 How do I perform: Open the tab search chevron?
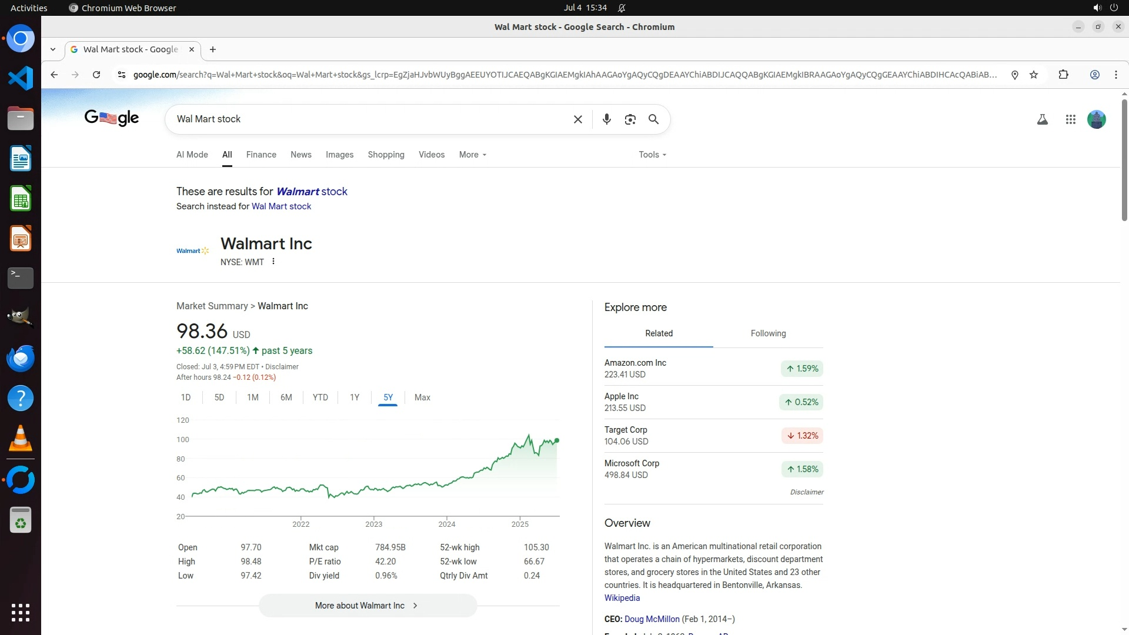coord(53,49)
